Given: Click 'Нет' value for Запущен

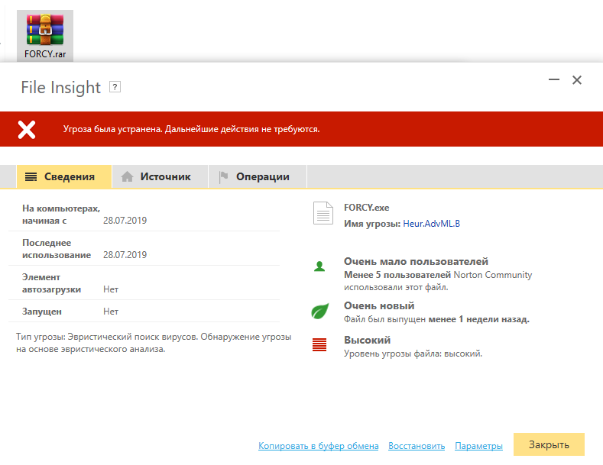Looking at the screenshot, I should (x=111, y=312).
